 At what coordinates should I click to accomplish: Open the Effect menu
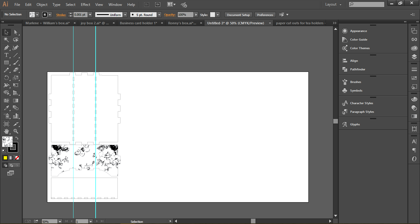[85, 5]
